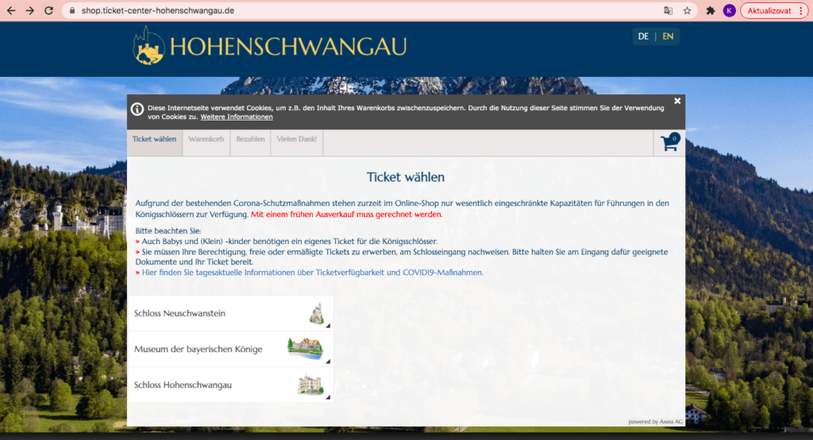Switch language to DE
Screen dimensions: 813x440
[643, 36]
